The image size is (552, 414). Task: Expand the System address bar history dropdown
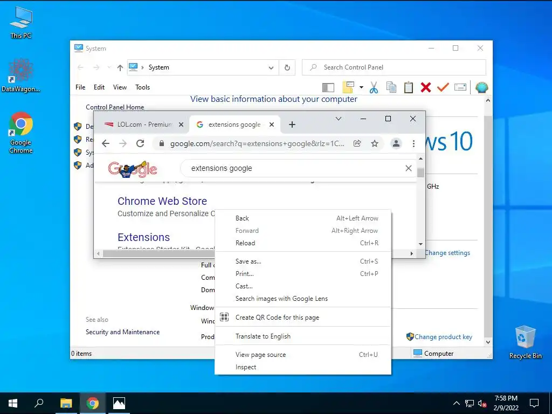tap(271, 67)
